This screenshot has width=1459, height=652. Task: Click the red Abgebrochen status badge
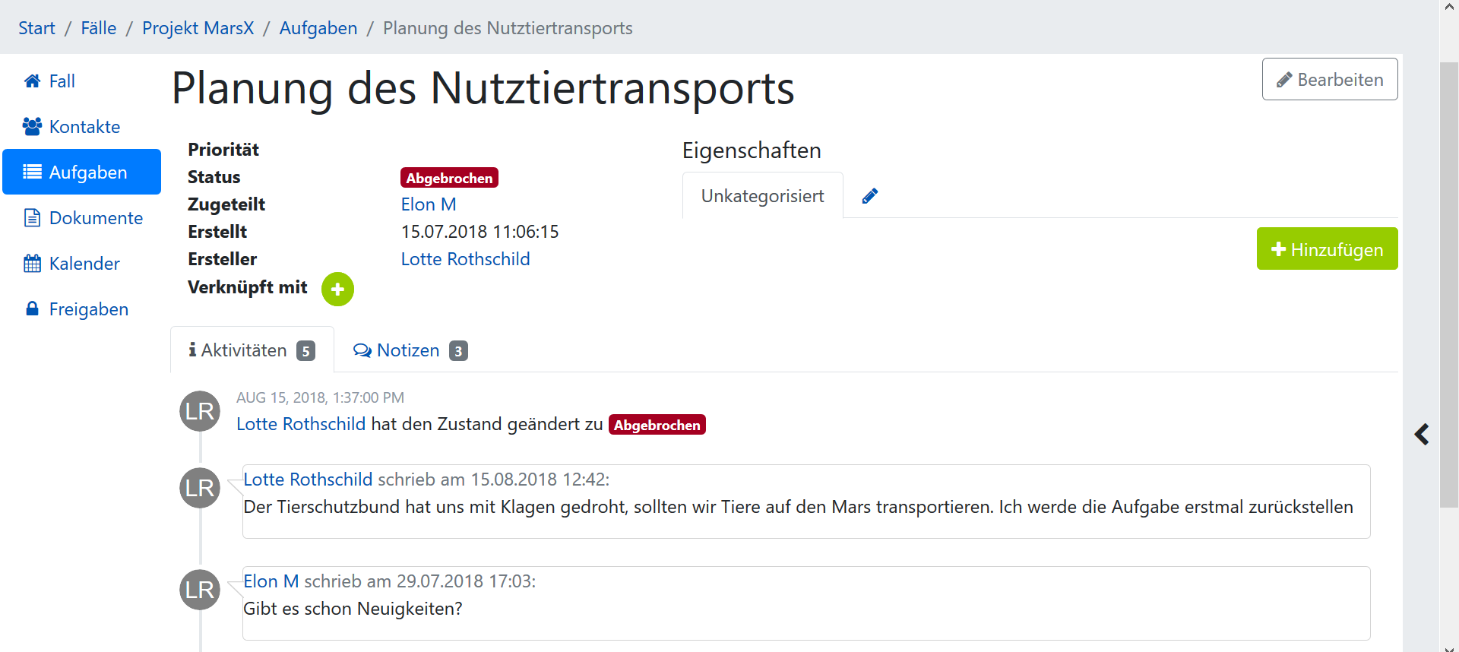pyautogui.click(x=449, y=178)
